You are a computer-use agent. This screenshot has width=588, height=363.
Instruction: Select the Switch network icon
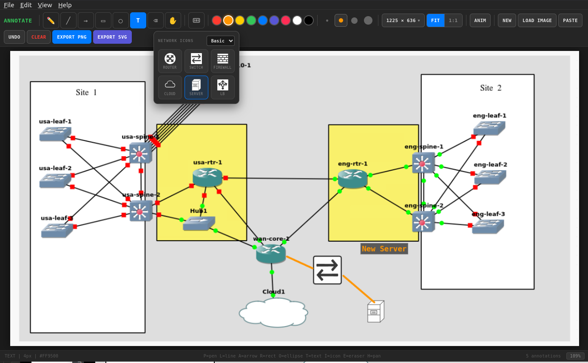click(x=196, y=61)
